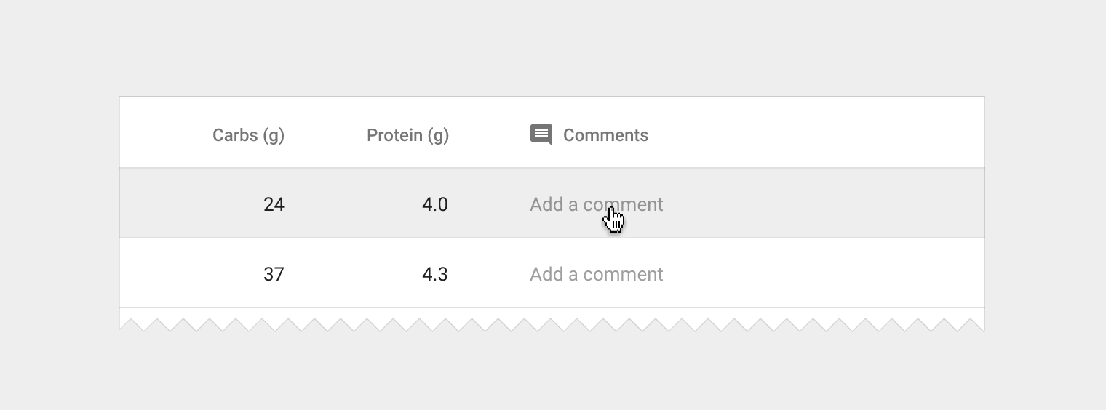1106x410 pixels.
Task: Click the zigzag torn edge below the table
Action: pyautogui.click(x=552, y=323)
